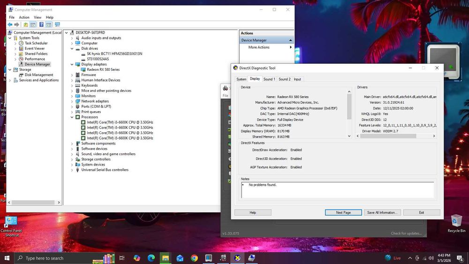Click the Windows Start button
The height and width of the screenshot is (264, 469).
[x=7, y=258]
